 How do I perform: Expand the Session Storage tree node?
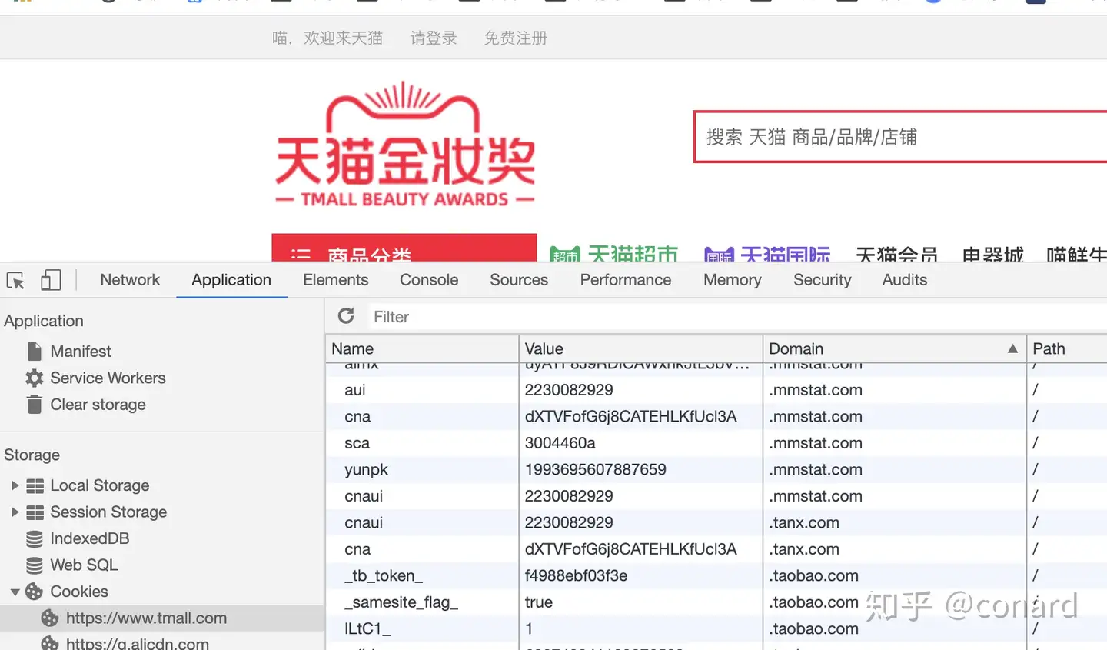pos(15,512)
